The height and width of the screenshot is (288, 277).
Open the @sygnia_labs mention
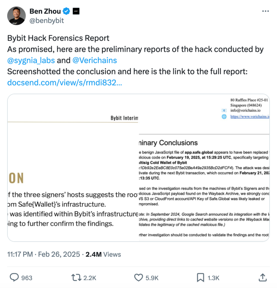coord(31,60)
